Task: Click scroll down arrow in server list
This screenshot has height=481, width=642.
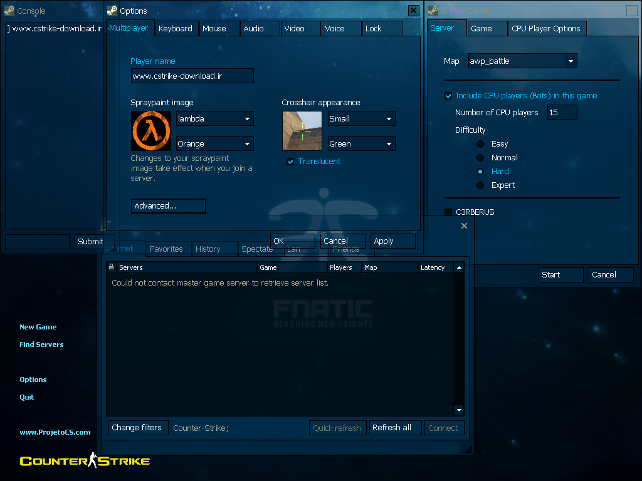Action: [459, 410]
